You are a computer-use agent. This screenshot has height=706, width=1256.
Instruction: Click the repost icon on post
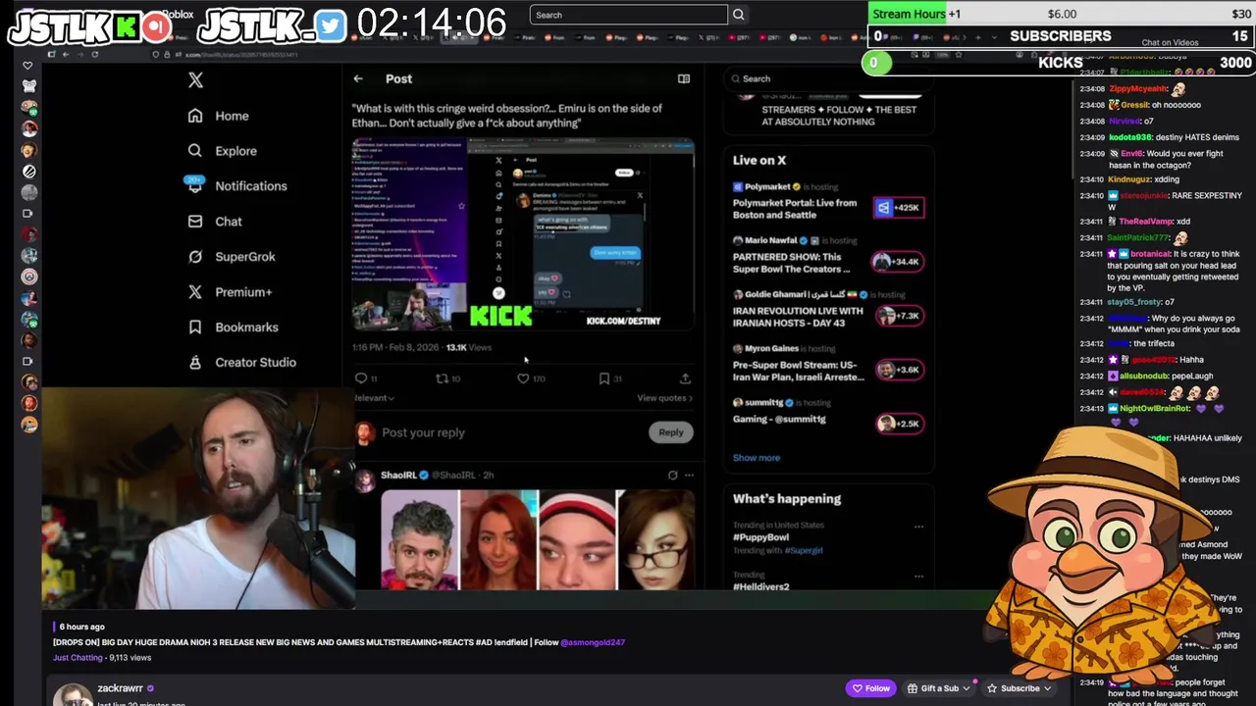coord(443,378)
